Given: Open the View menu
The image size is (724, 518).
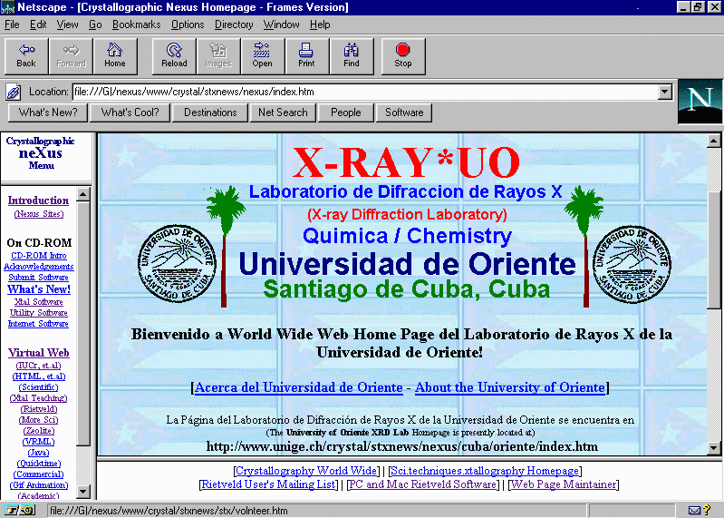Looking at the screenshot, I should point(67,24).
